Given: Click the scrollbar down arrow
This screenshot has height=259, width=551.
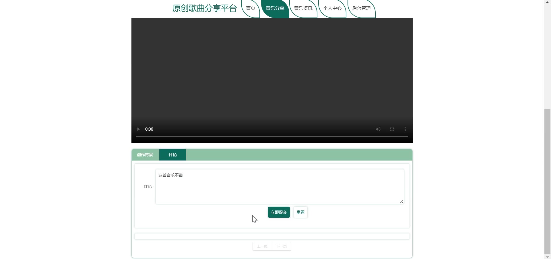Looking at the screenshot, I should 548,257.
